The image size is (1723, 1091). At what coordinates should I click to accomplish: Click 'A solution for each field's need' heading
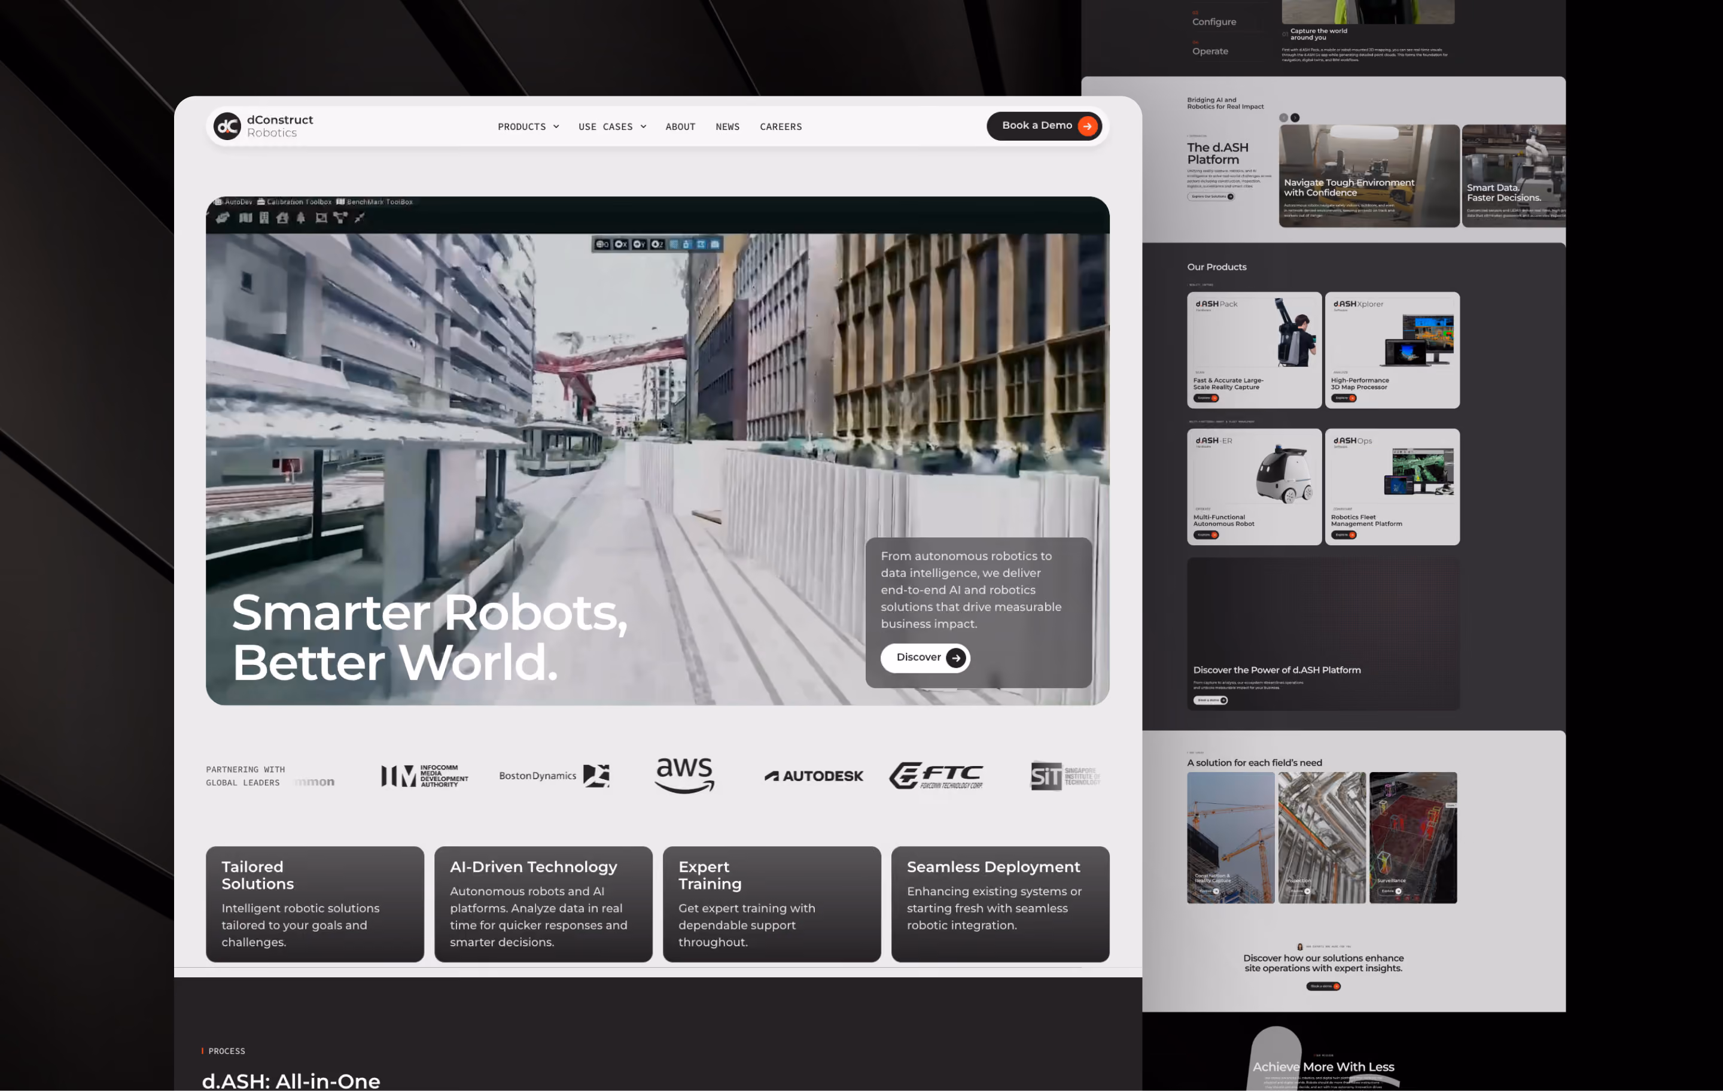[x=1255, y=763]
